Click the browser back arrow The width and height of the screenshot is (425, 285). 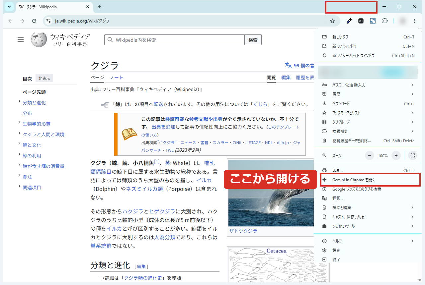tap(10, 21)
